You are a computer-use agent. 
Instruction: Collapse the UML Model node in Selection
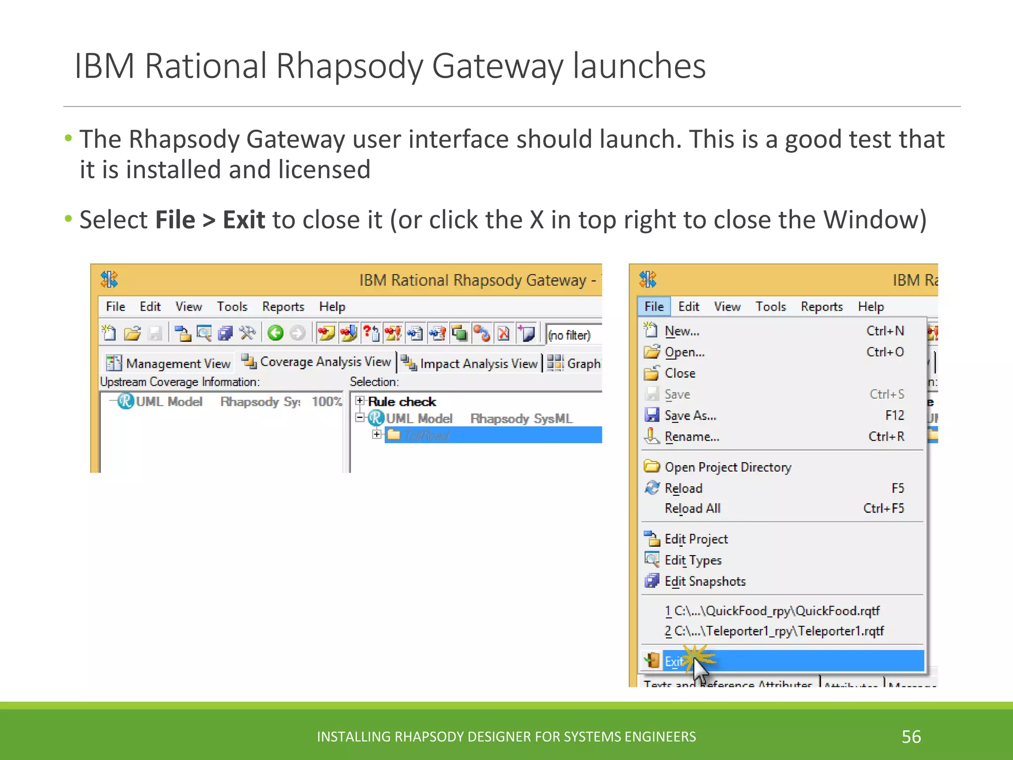coord(360,418)
